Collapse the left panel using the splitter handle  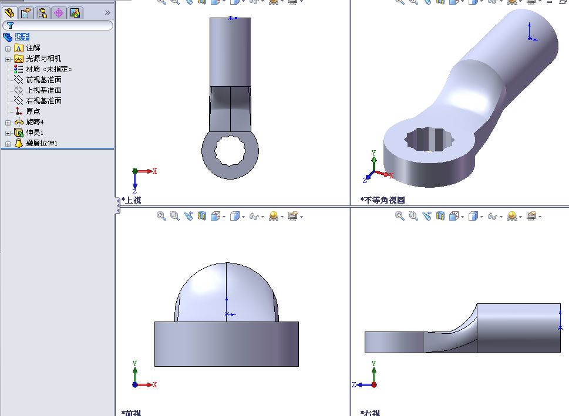click(x=117, y=205)
